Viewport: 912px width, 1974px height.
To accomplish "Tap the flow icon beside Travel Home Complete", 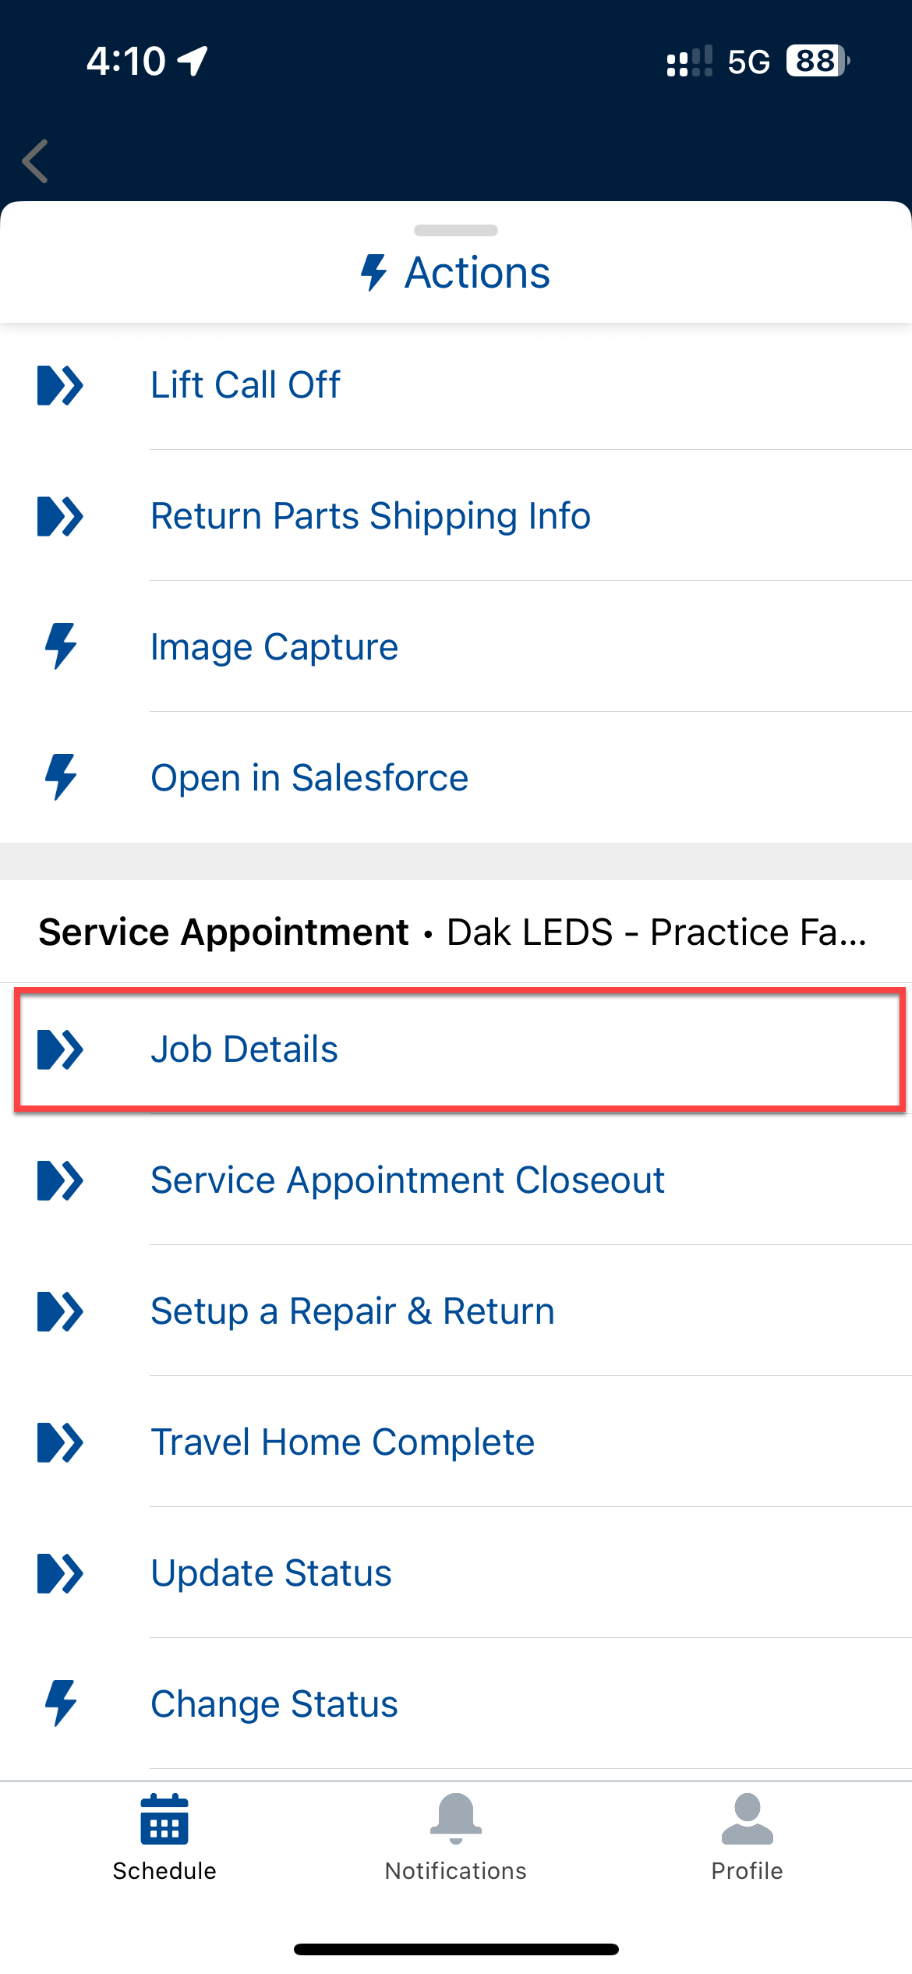I will point(60,1442).
